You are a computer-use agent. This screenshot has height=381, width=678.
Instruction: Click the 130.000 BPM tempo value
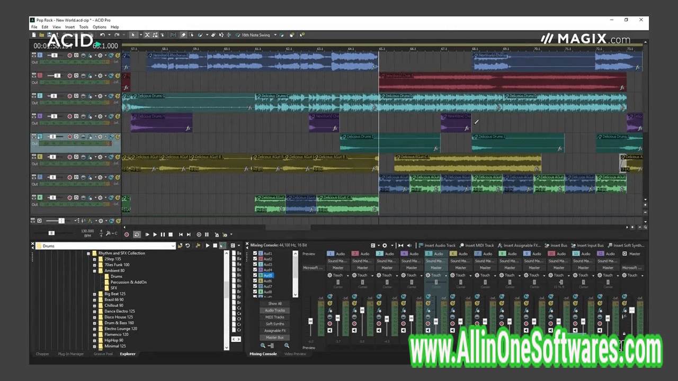click(87, 231)
